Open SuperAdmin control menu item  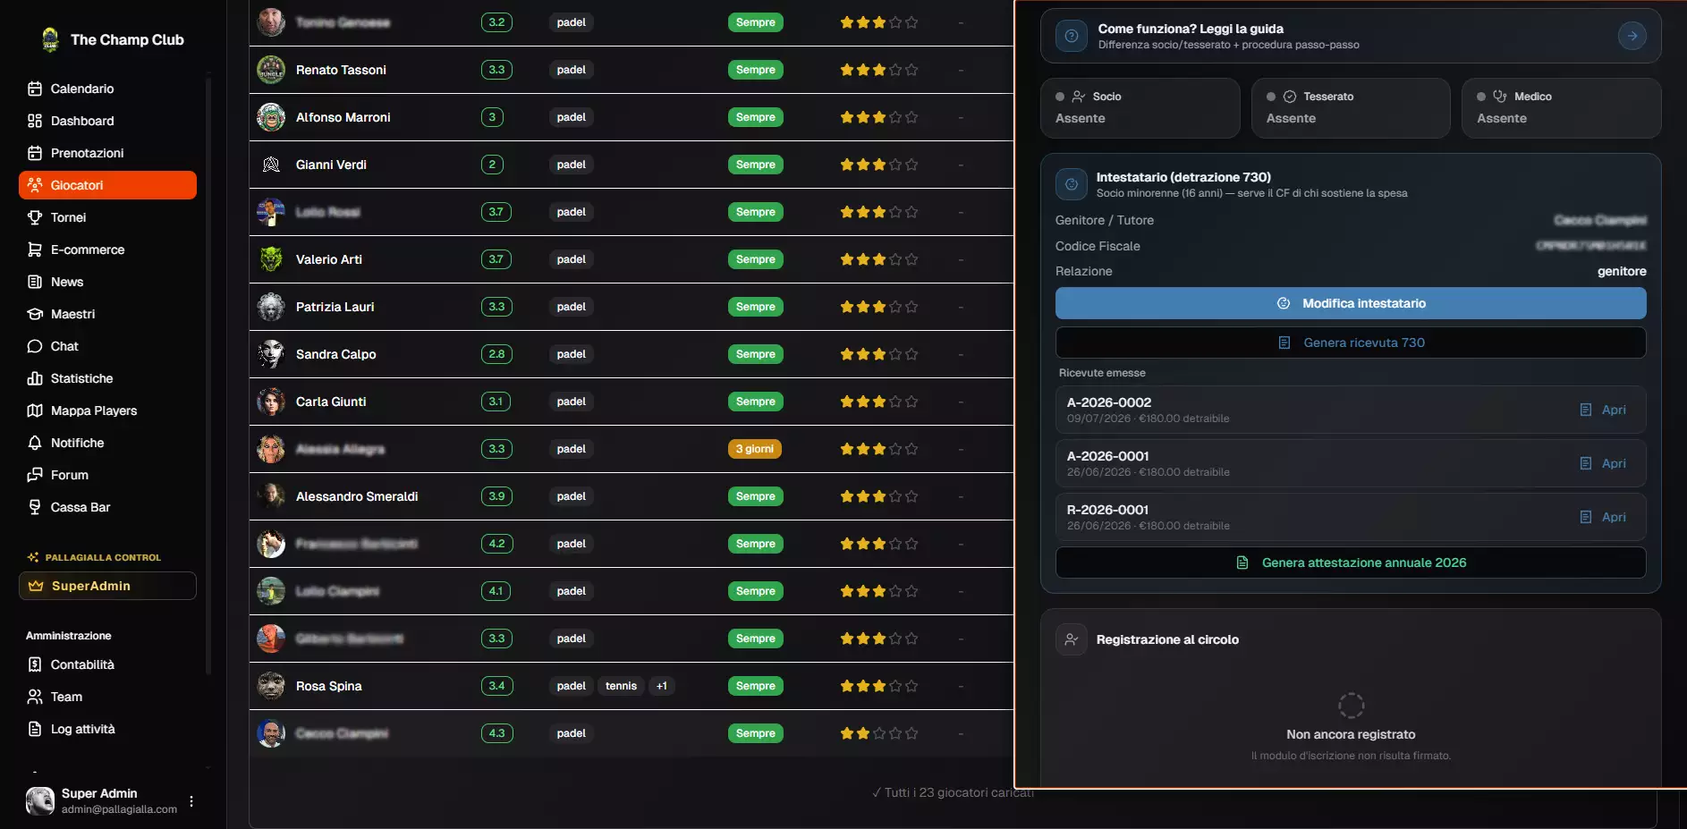click(x=107, y=586)
